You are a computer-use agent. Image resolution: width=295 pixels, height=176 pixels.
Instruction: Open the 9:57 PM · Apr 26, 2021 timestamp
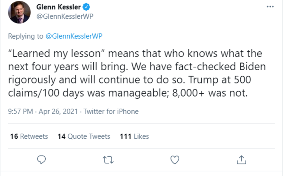click(x=43, y=111)
